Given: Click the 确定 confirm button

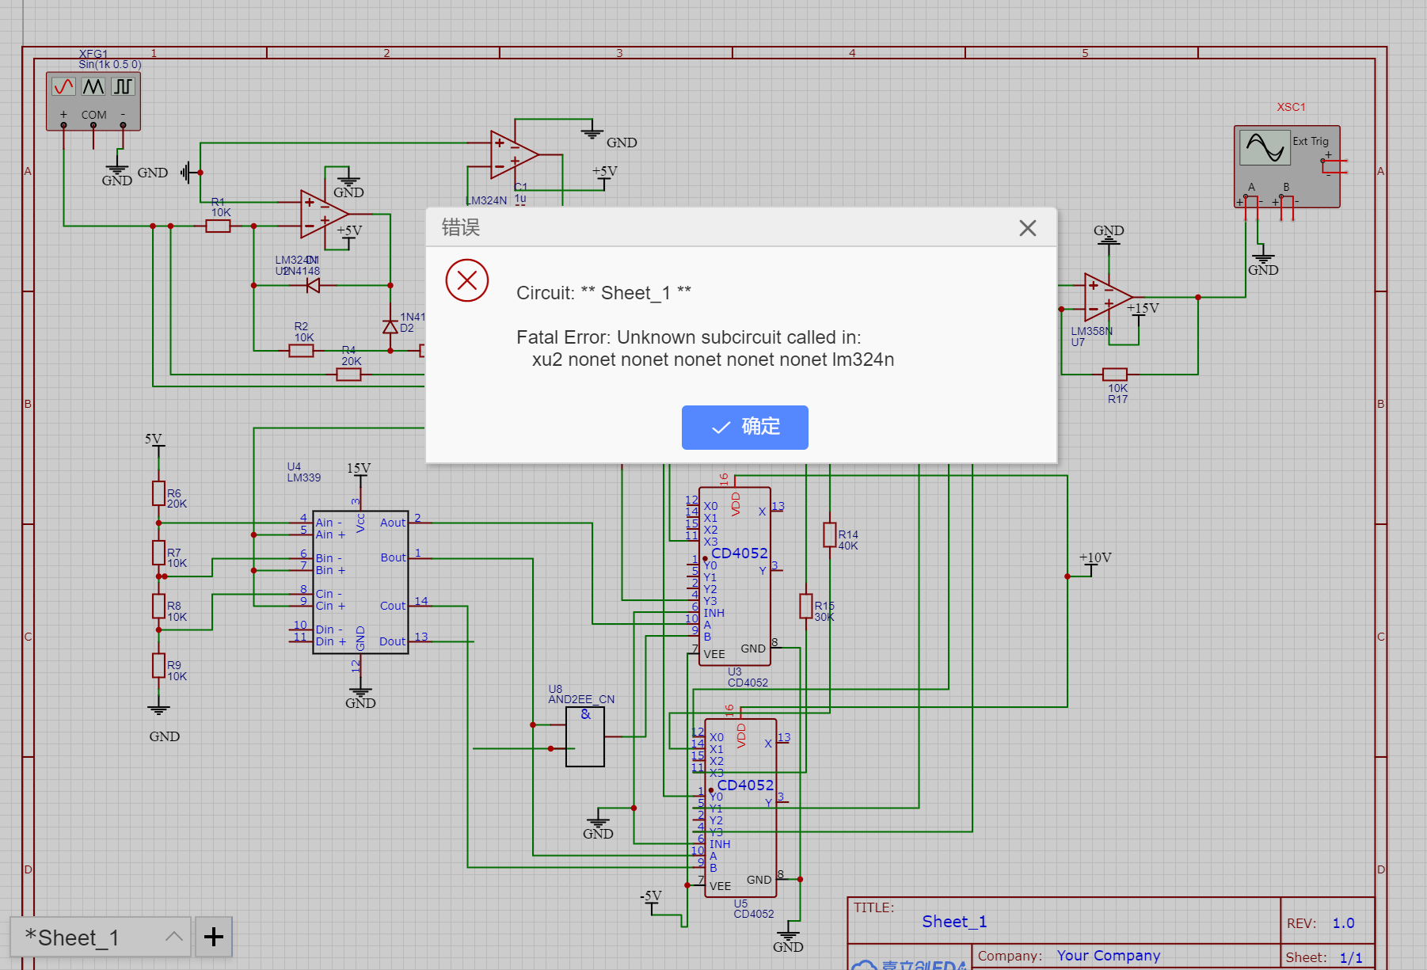Looking at the screenshot, I should coord(744,428).
